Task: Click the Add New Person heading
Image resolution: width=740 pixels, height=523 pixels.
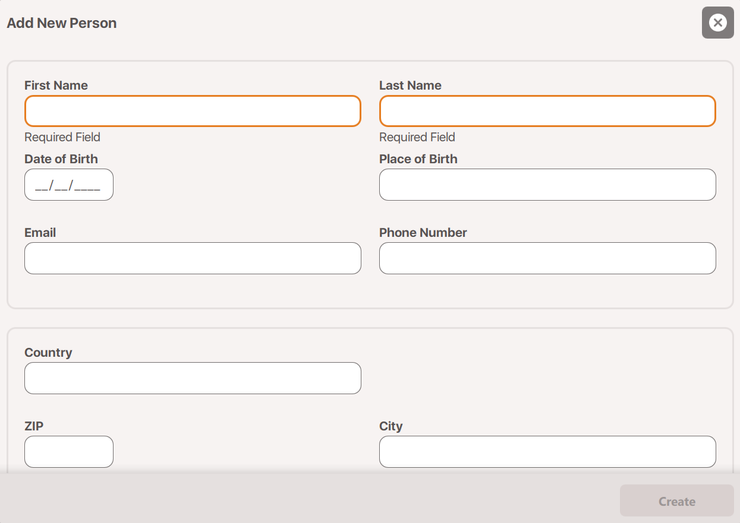Action: 62,23
